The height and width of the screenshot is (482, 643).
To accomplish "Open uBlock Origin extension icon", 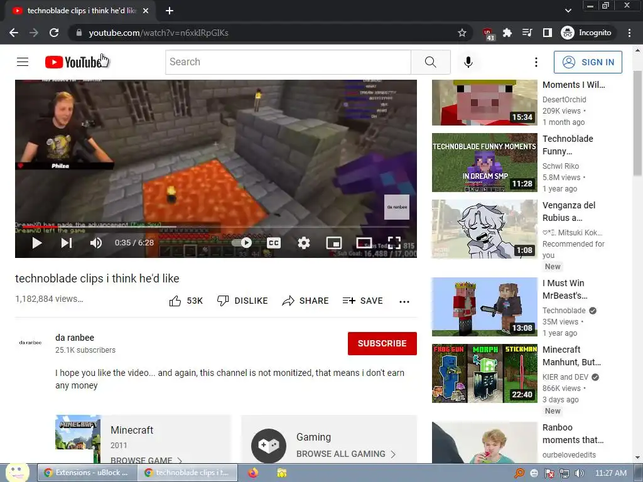I will tap(488, 33).
